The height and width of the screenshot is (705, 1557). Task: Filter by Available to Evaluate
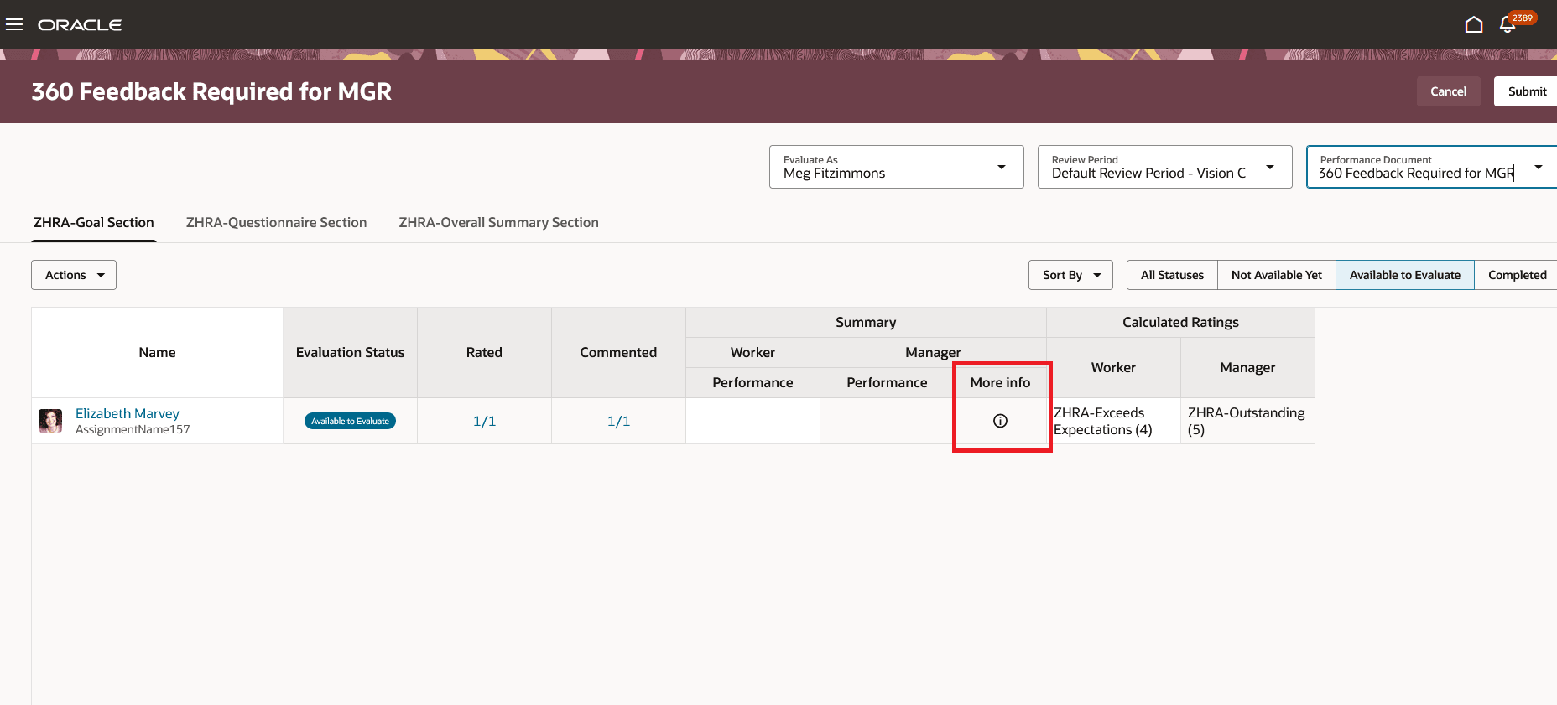click(x=1405, y=275)
